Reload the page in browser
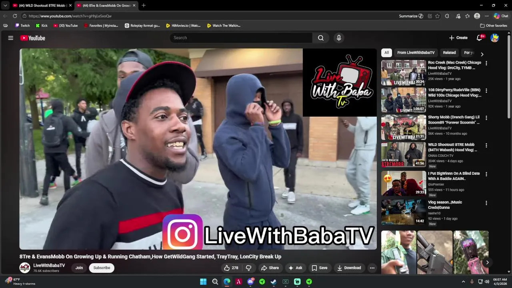The image size is (512, 288). click(x=15, y=16)
